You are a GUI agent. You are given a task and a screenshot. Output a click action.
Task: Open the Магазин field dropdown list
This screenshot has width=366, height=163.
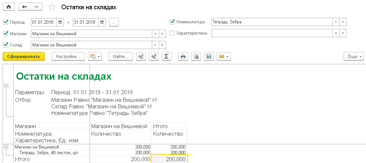pyautogui.click(x=155, y=34)
